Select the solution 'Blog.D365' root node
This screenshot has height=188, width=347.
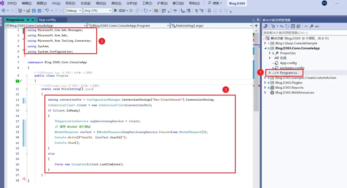(299, 38)
